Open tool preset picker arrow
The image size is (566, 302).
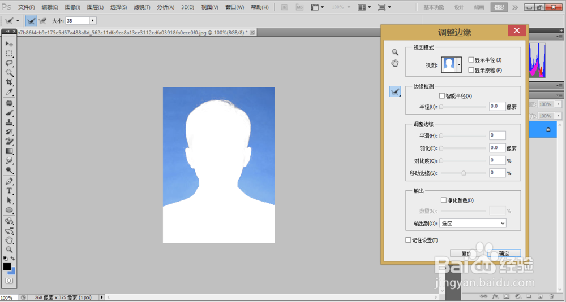18,21
